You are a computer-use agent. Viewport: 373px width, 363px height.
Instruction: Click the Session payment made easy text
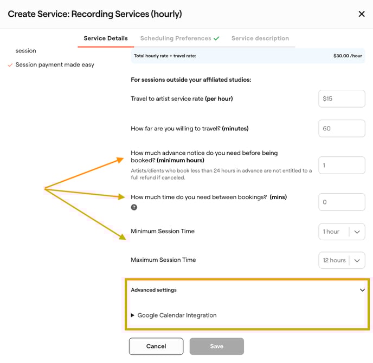(x=55, y=65)
